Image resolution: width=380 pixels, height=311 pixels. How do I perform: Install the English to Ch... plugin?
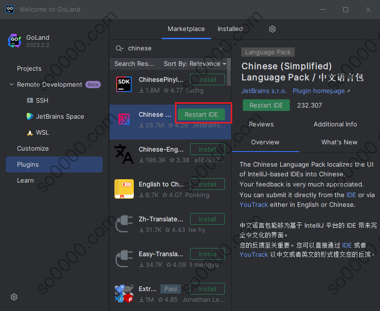click(207, 184)
